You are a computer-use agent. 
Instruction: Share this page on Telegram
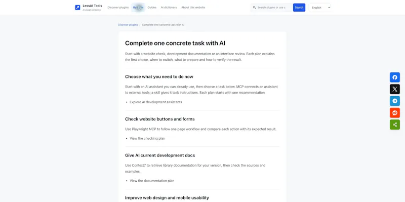point(395,101)
